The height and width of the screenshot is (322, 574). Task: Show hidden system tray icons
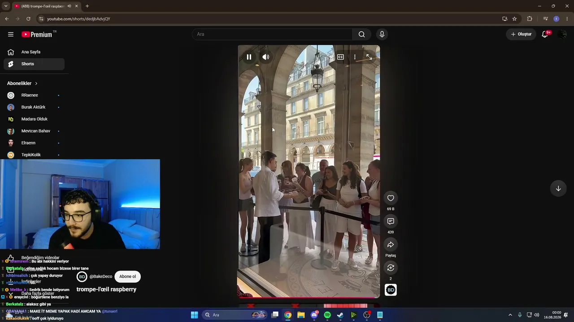[510, 315]
